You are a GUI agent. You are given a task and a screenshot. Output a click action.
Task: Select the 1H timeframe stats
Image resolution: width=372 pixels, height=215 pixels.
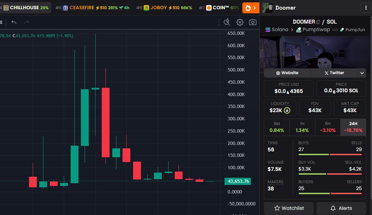(302, 127)
